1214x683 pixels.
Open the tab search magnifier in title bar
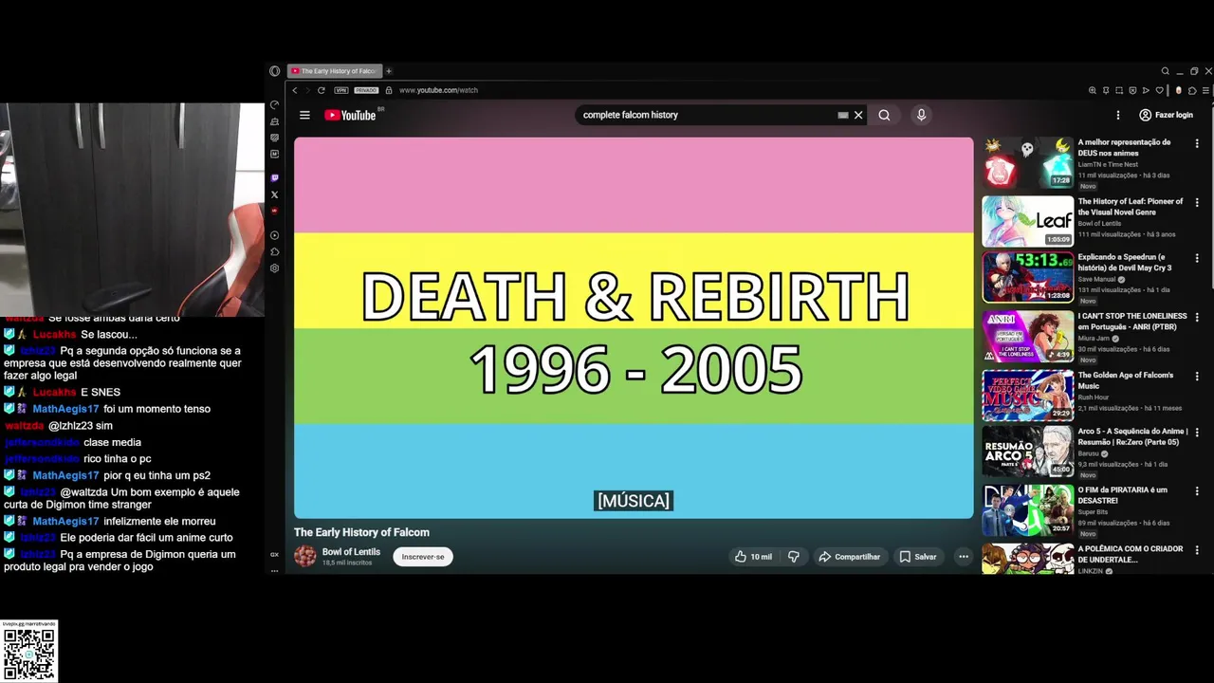[1166, 71]
